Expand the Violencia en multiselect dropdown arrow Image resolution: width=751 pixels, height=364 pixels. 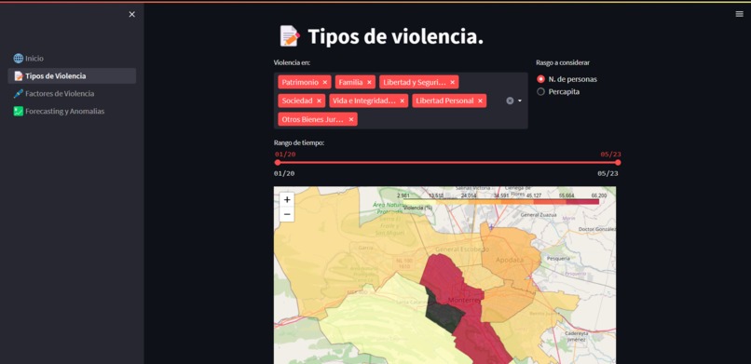(x=520, y=101)
